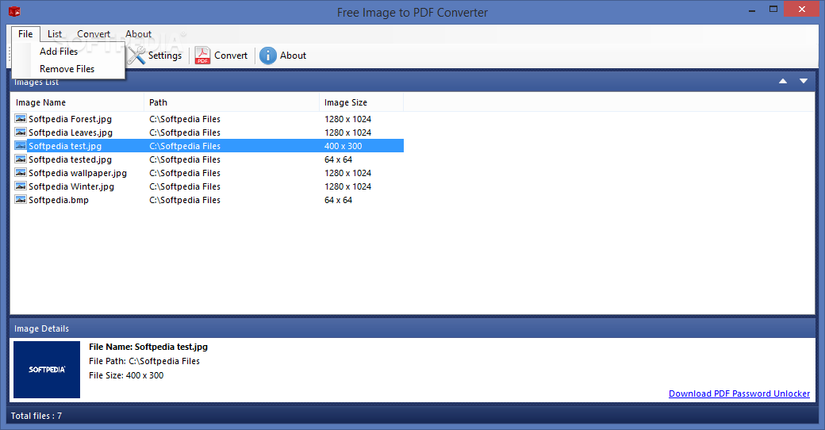Image resolution: width=825 pixels, height=430 pixels.
Task: Click the Convert toolbar label
Action: 231,56
